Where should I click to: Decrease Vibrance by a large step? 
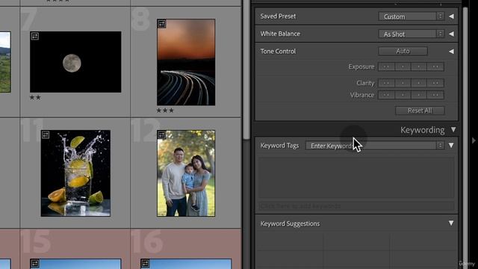coord(386,95)
